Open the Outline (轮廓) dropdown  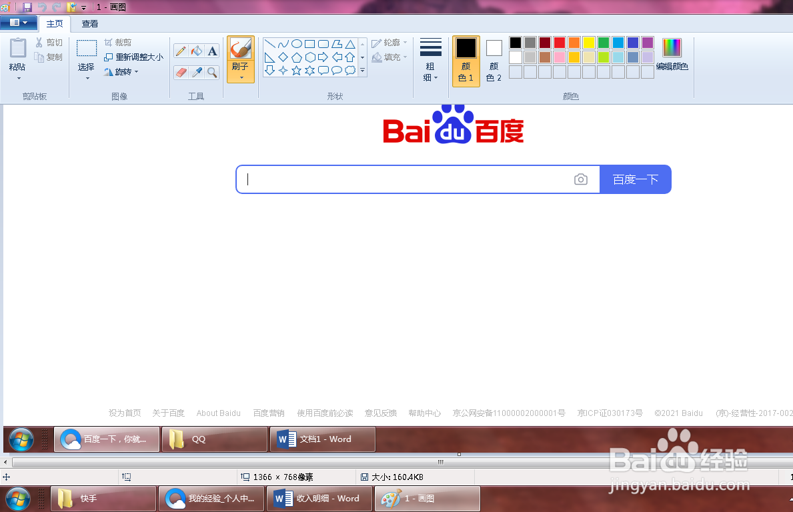click(x=389, y=43)
